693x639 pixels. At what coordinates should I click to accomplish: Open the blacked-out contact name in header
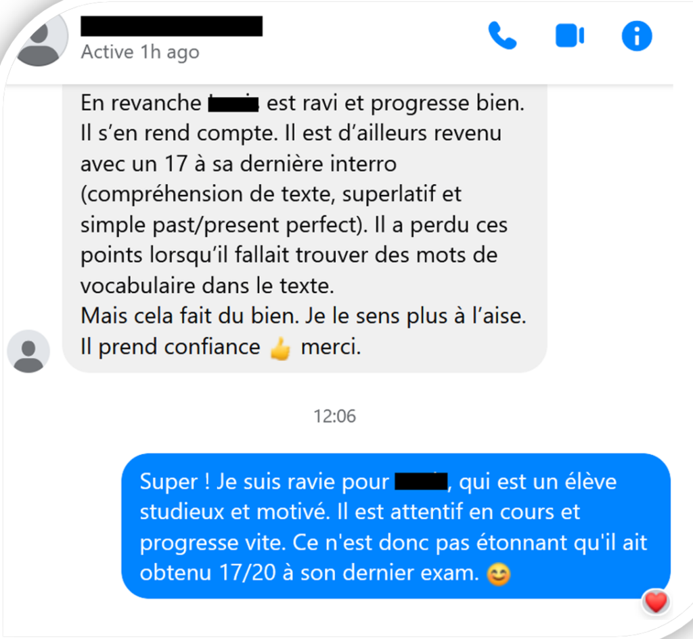coord(171,26)
